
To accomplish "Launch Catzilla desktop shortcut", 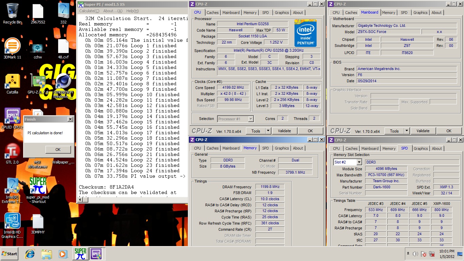I will 12,83.
